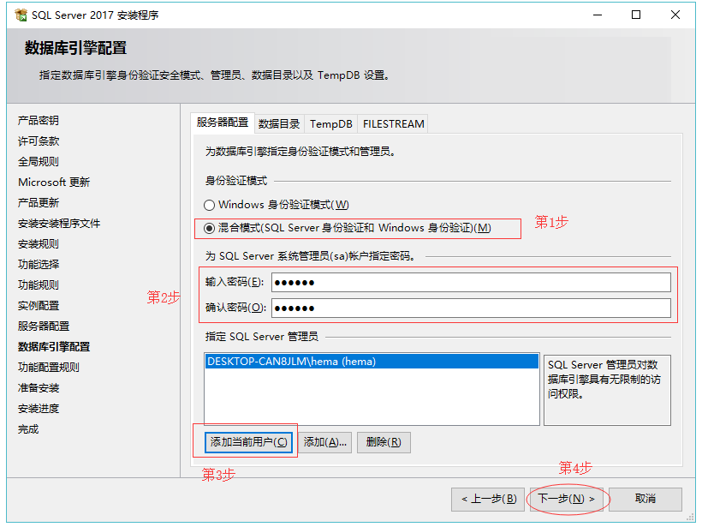Click 实例配置 step in sidebar
Screen dimensions: 702x527
pyautogui.click(x=39, y=306)
